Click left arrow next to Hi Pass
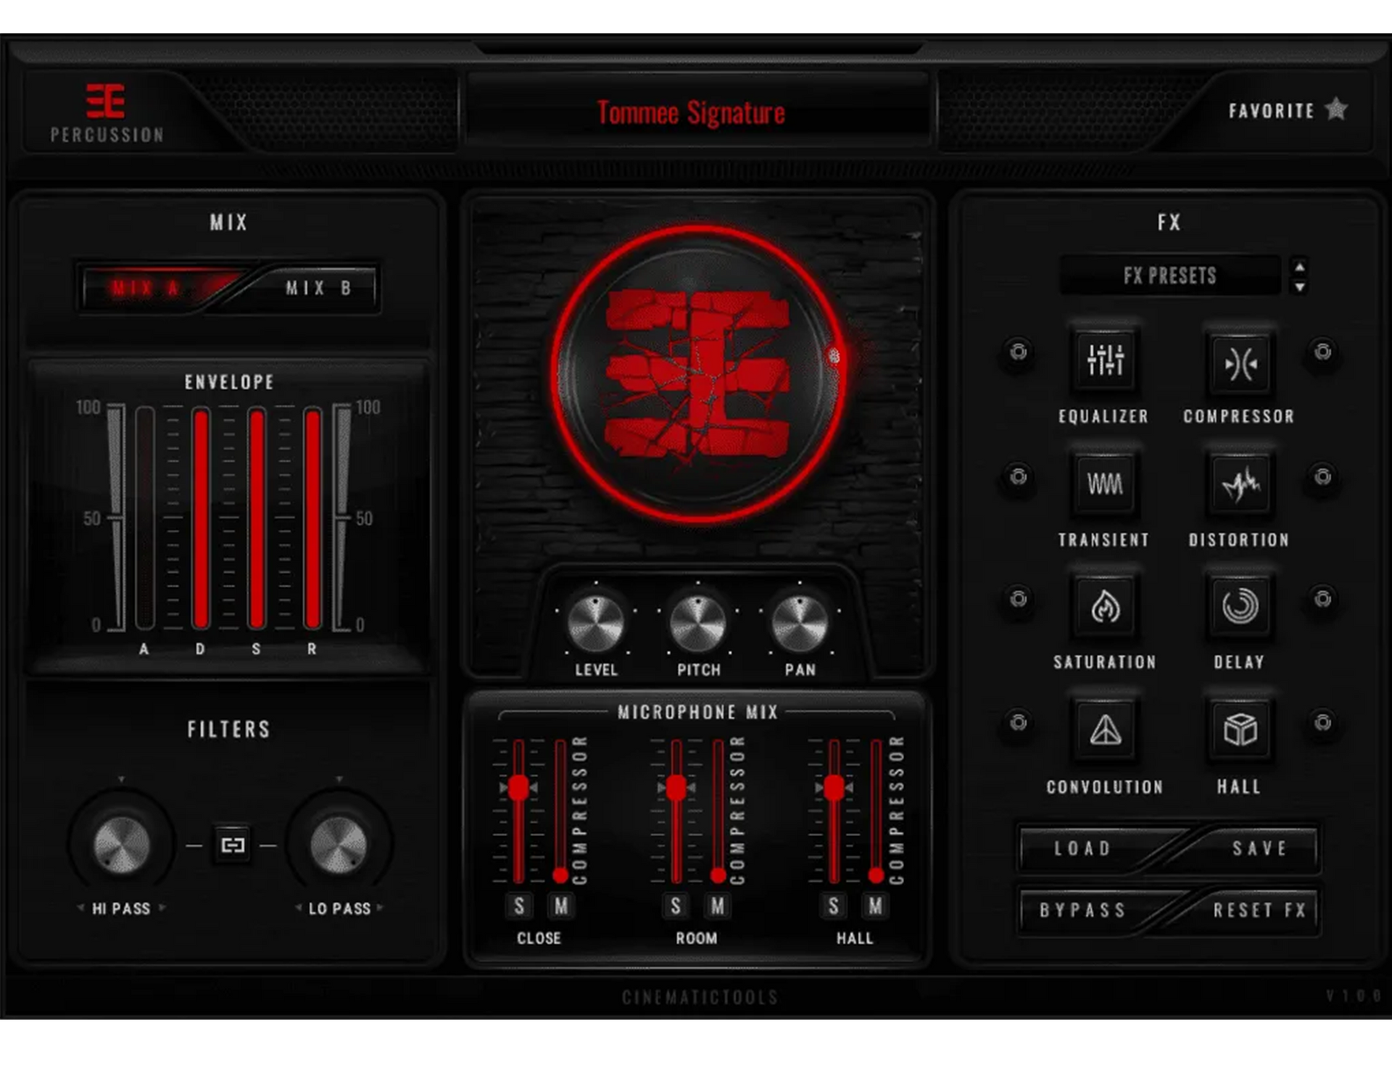 80,908
